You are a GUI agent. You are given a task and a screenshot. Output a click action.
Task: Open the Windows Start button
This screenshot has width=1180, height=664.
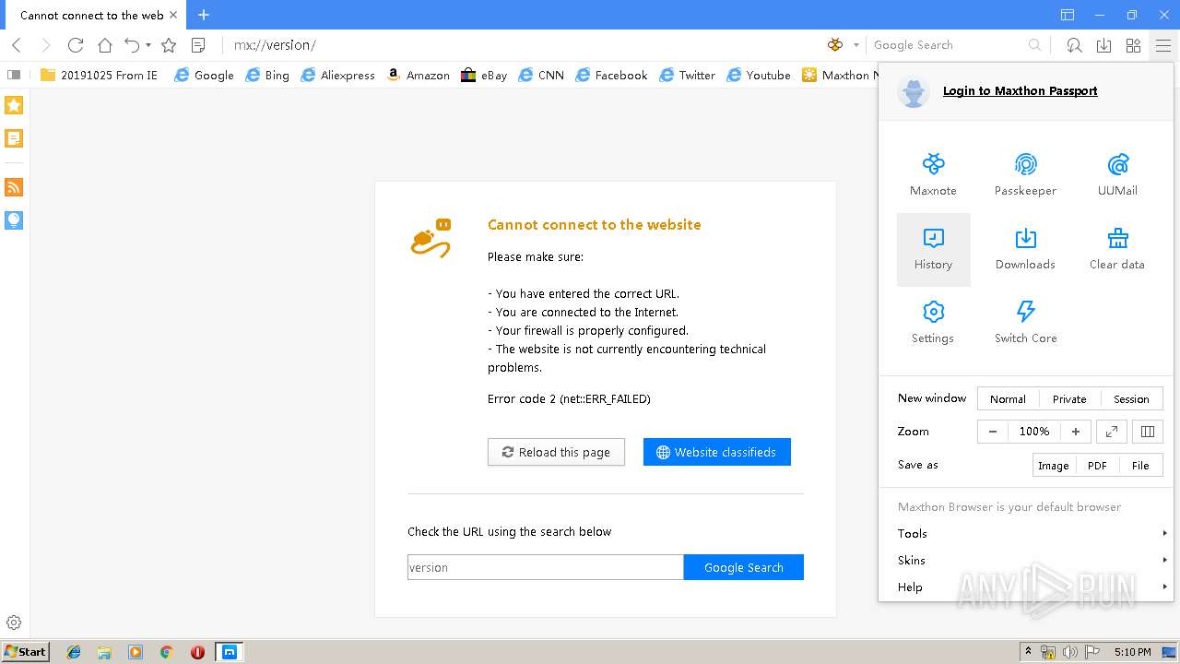pyautogui.click(x=25, y=651)
